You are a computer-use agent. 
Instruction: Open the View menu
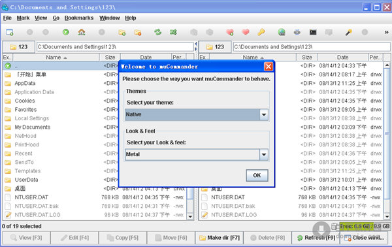coord(41,18)
